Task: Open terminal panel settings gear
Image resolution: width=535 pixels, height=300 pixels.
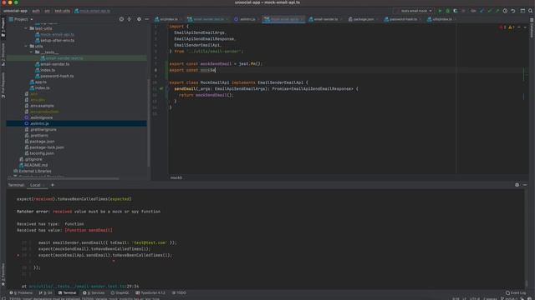Action: point(517,185)
